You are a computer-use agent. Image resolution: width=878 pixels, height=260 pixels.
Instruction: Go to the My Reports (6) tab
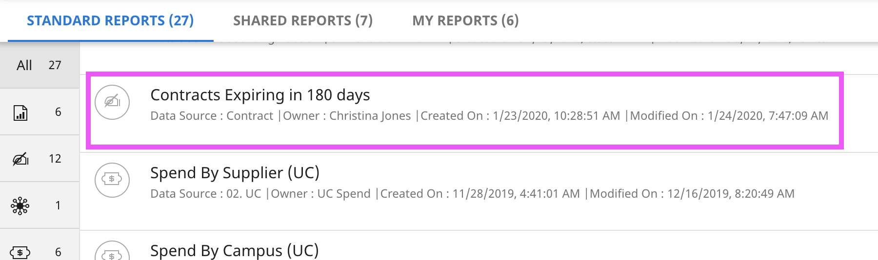pyautogui.click(x=465, y=21)
